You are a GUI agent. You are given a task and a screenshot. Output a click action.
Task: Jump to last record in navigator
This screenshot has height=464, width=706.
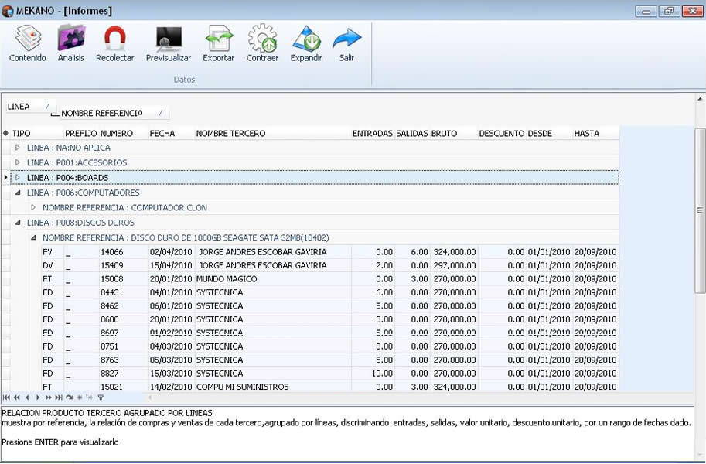[59, 397]
